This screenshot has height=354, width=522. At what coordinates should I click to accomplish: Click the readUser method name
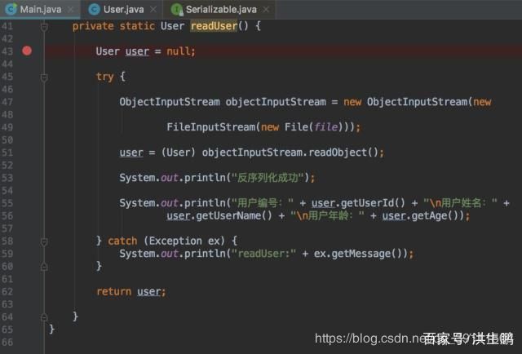pyautogui.click(x=214, y=26)
